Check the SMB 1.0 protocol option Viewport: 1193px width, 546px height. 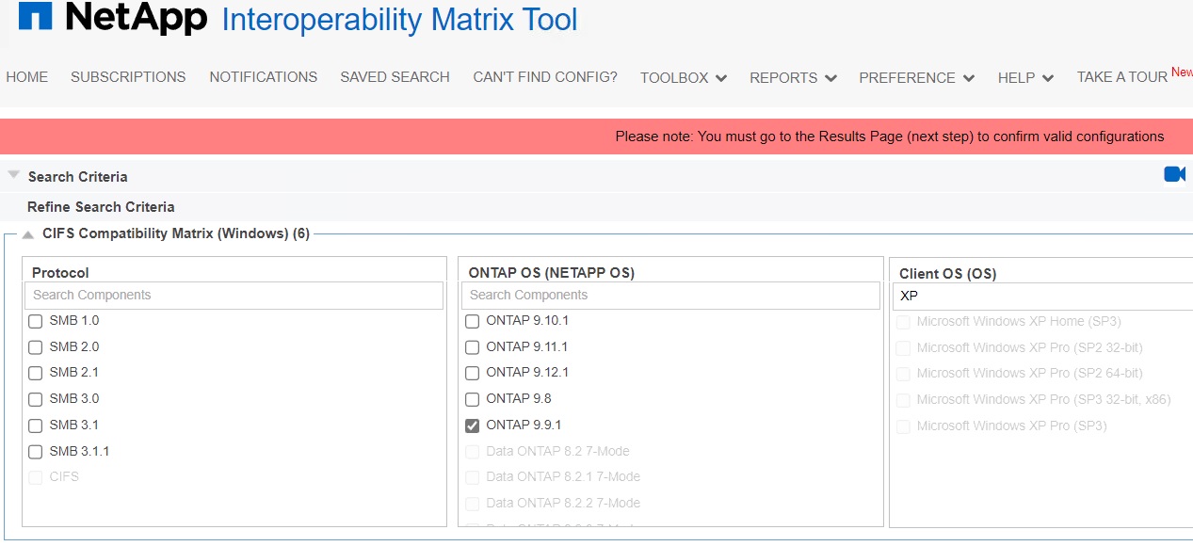[x=35, y=321]
